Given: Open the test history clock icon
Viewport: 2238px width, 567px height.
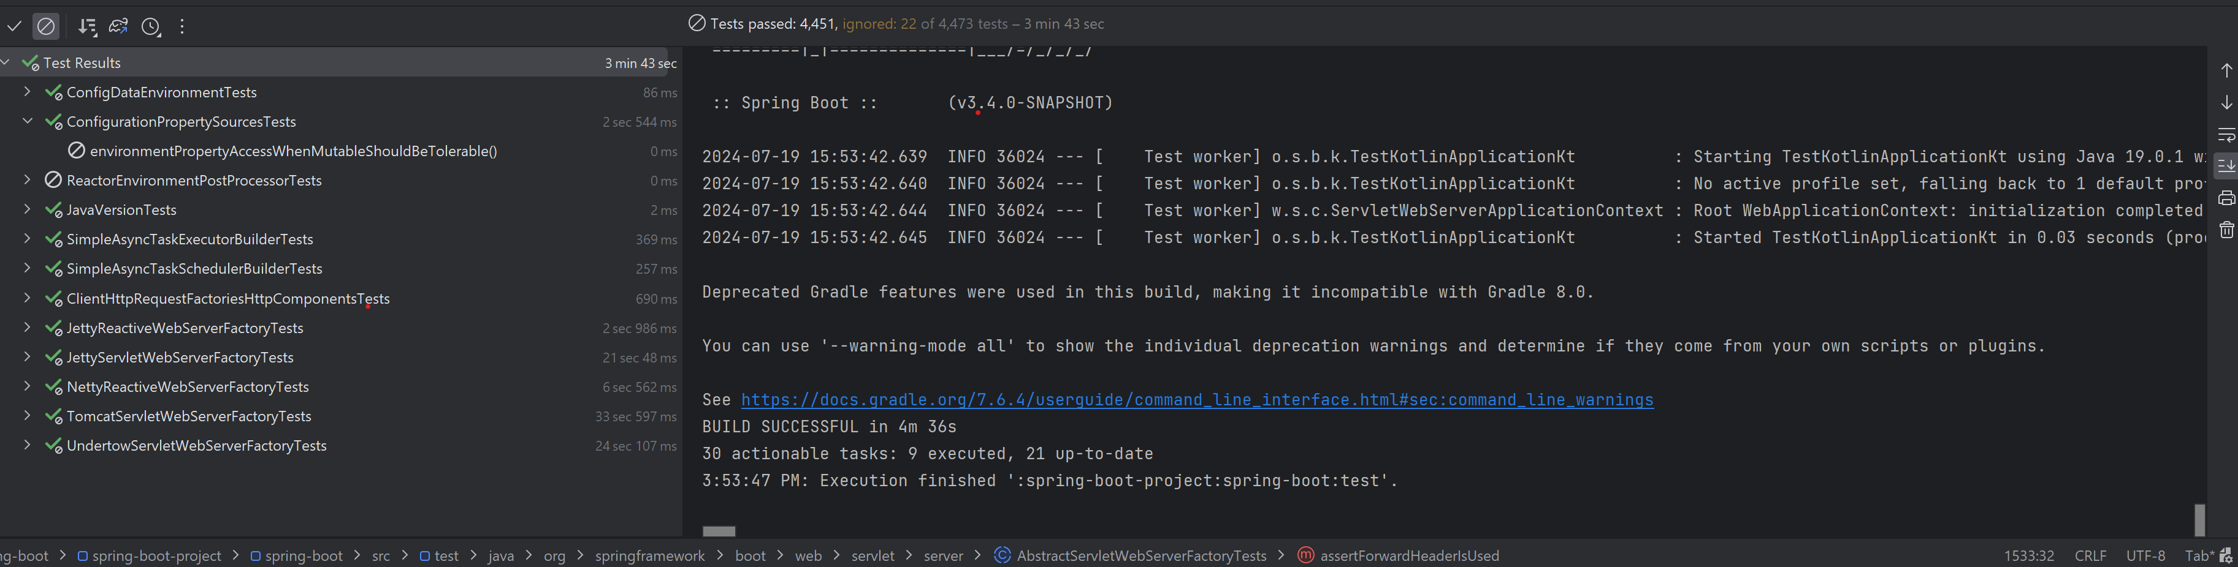Looking at the screenshot, I should point(151,27).
